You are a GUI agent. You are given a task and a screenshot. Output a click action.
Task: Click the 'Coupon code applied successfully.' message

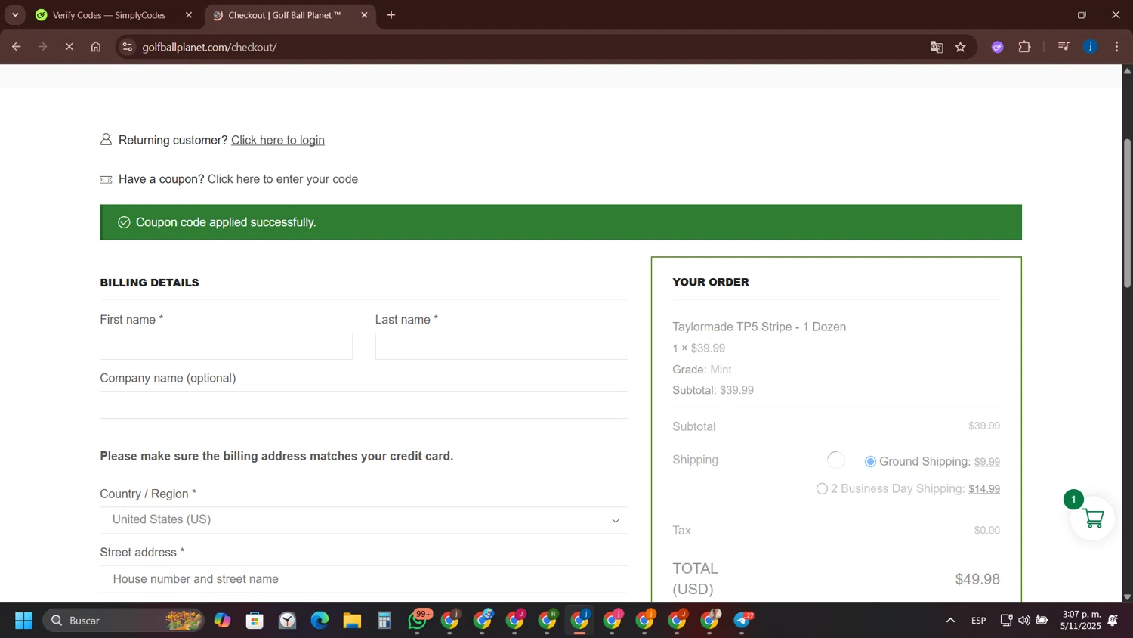coord(226,222)
